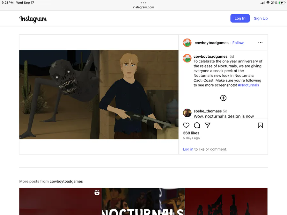Viewport: 287px width, 215px height.
Task: Tap the Wi-Fi status icon
Action: (x=268, y=3)
